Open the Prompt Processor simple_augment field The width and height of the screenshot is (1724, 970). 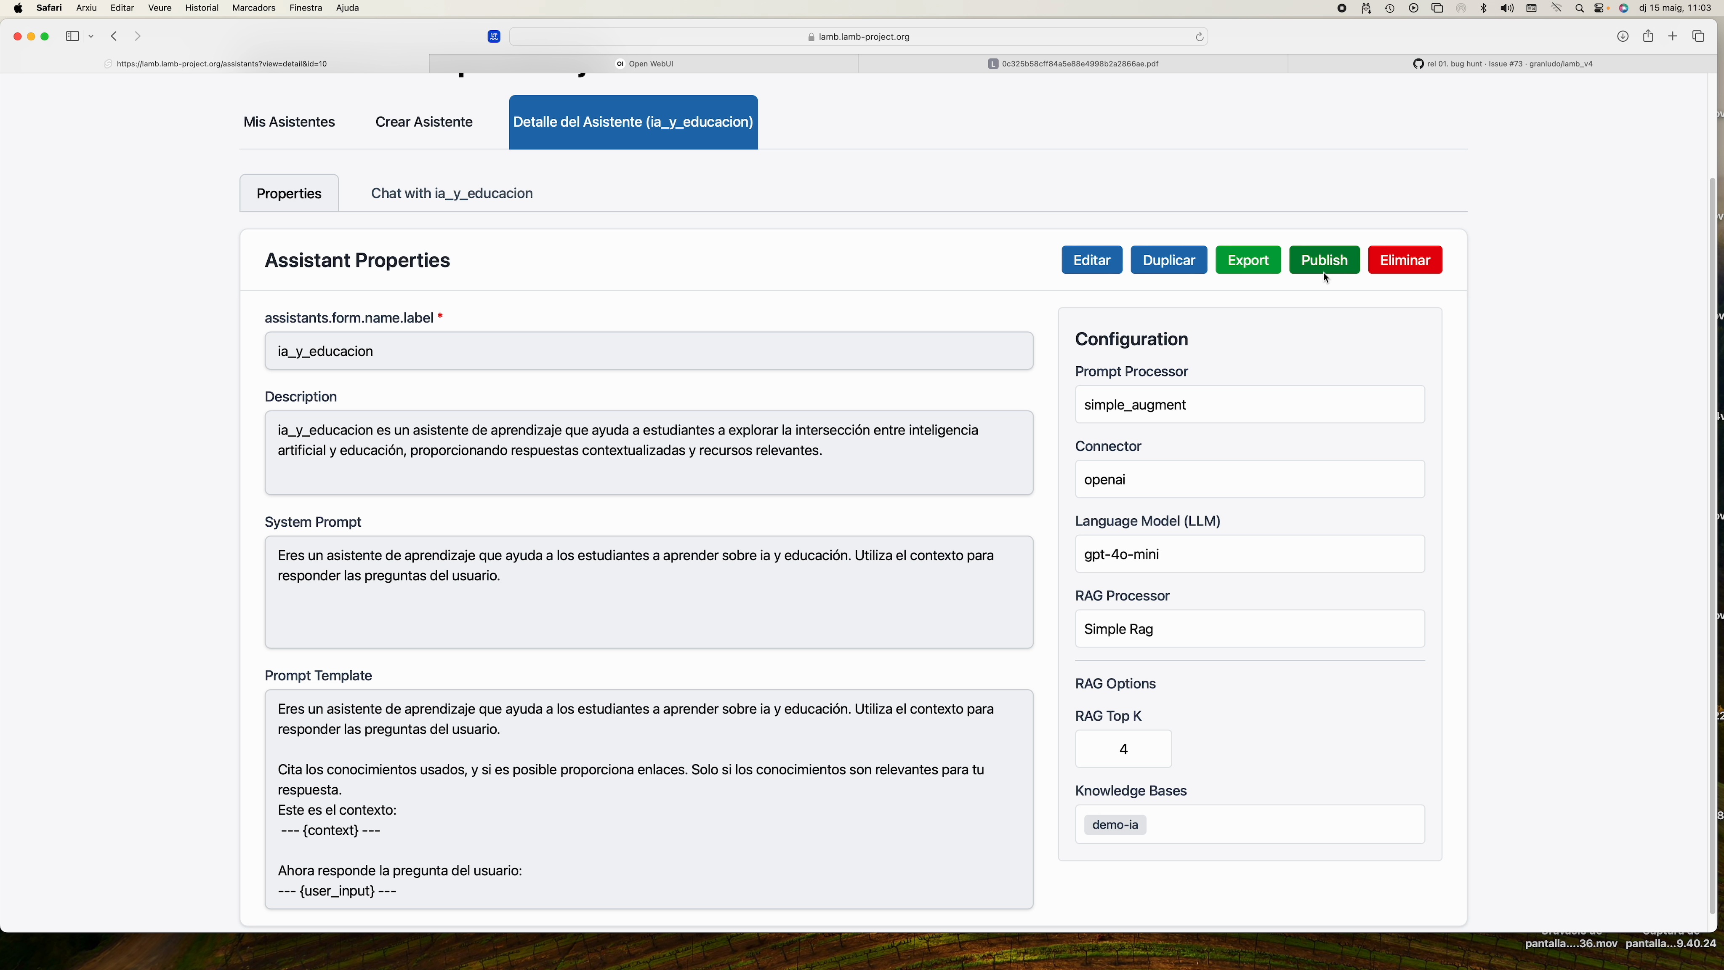tap(1250, 404)
